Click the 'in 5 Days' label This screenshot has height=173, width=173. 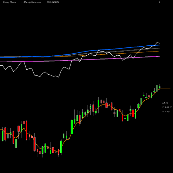click(x=166, y=111)
